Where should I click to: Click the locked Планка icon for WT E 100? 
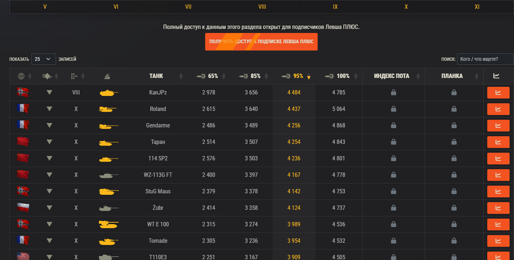pyautogui.click(x=454, y=224)
